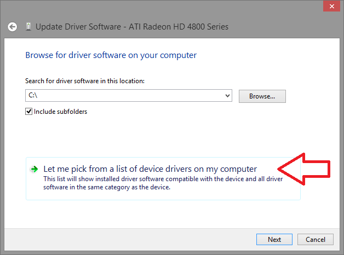The width and height of the screenshot is (344, 255).
Task: Uncheck the Include subfolders checkbox
Action: pyautogui.click(x=28, y=111)
